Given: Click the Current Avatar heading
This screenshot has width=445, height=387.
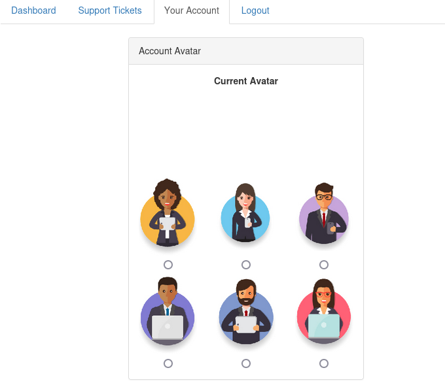Looking at the screenshot, I should point(246,81).
